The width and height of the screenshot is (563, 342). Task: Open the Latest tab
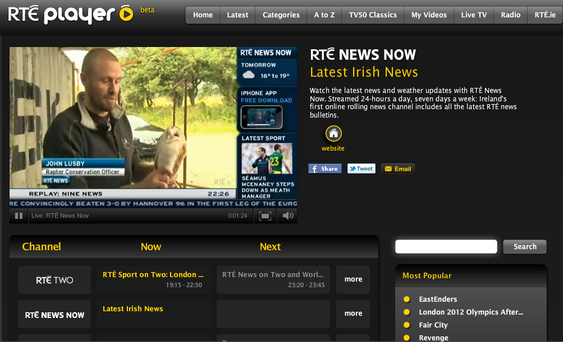[237, 15]
